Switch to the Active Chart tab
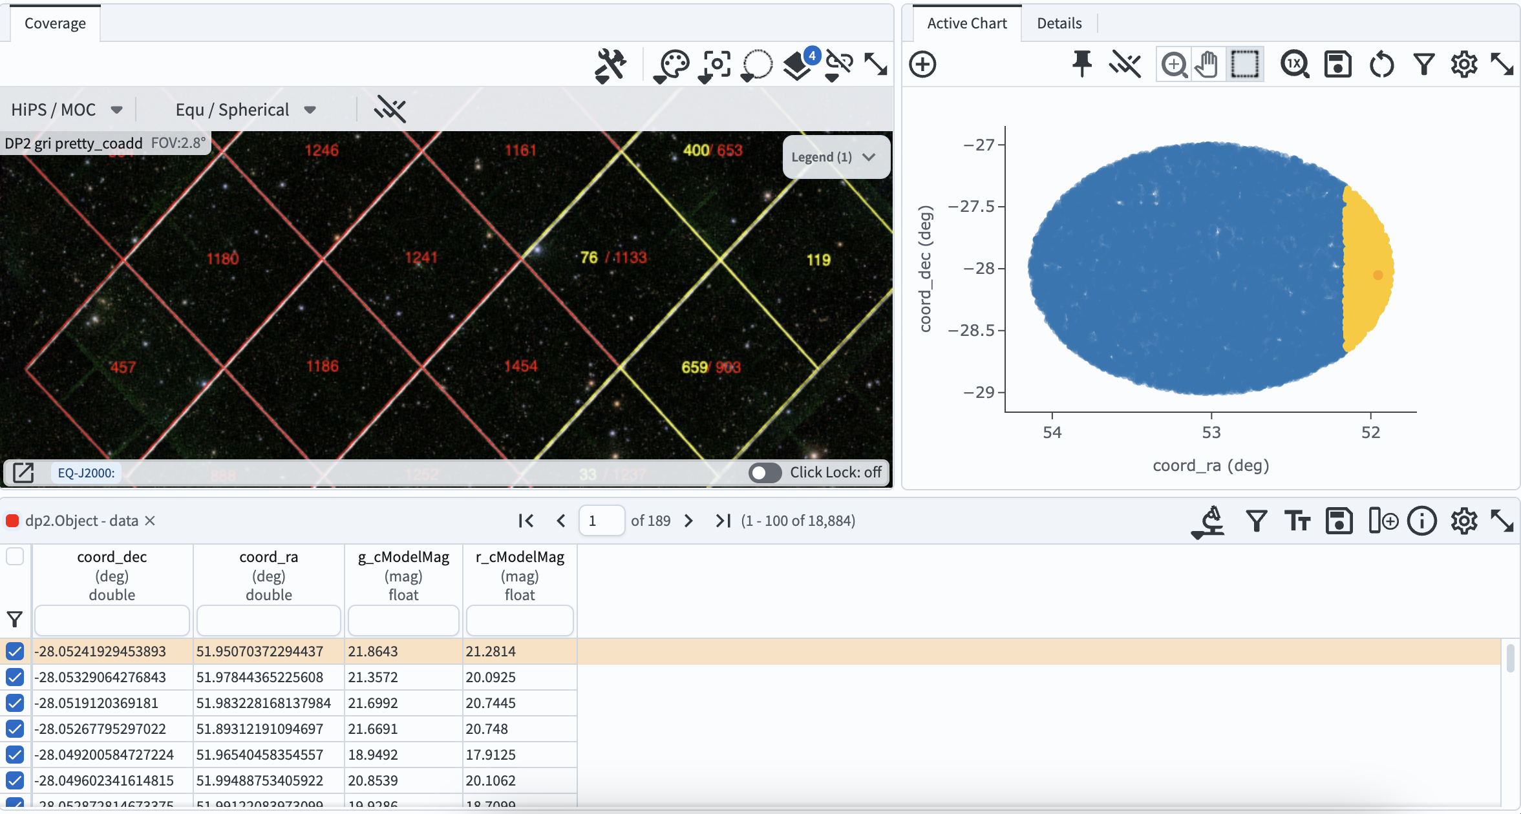Viewport: 1521px width, 814px height. pos(967,23)
